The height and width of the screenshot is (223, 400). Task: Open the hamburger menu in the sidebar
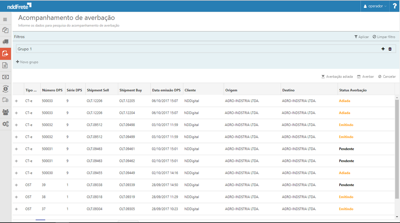[x=5, y=19]
